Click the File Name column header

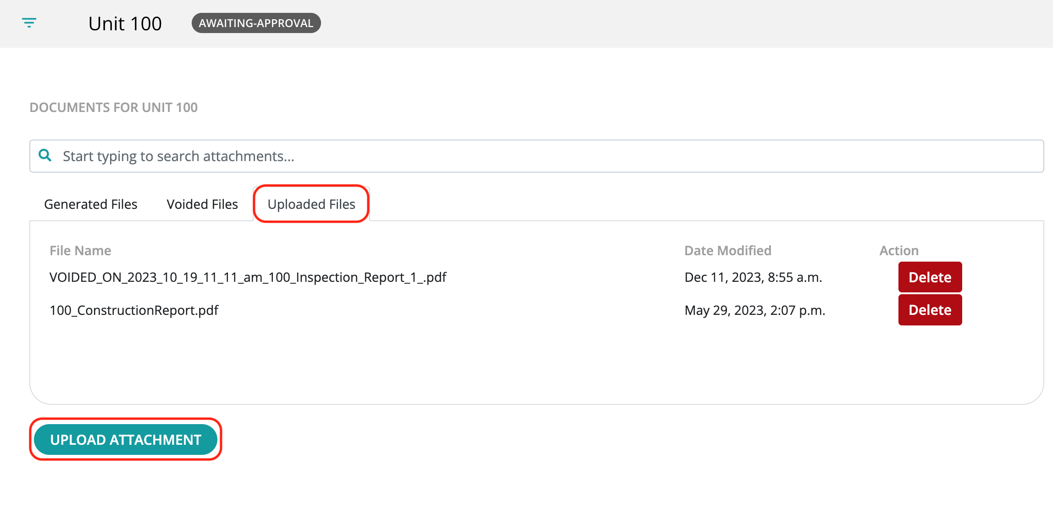coord(80,251)
